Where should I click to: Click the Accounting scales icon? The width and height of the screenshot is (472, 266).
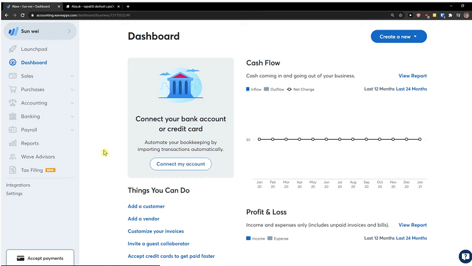[x=13, y=103]
